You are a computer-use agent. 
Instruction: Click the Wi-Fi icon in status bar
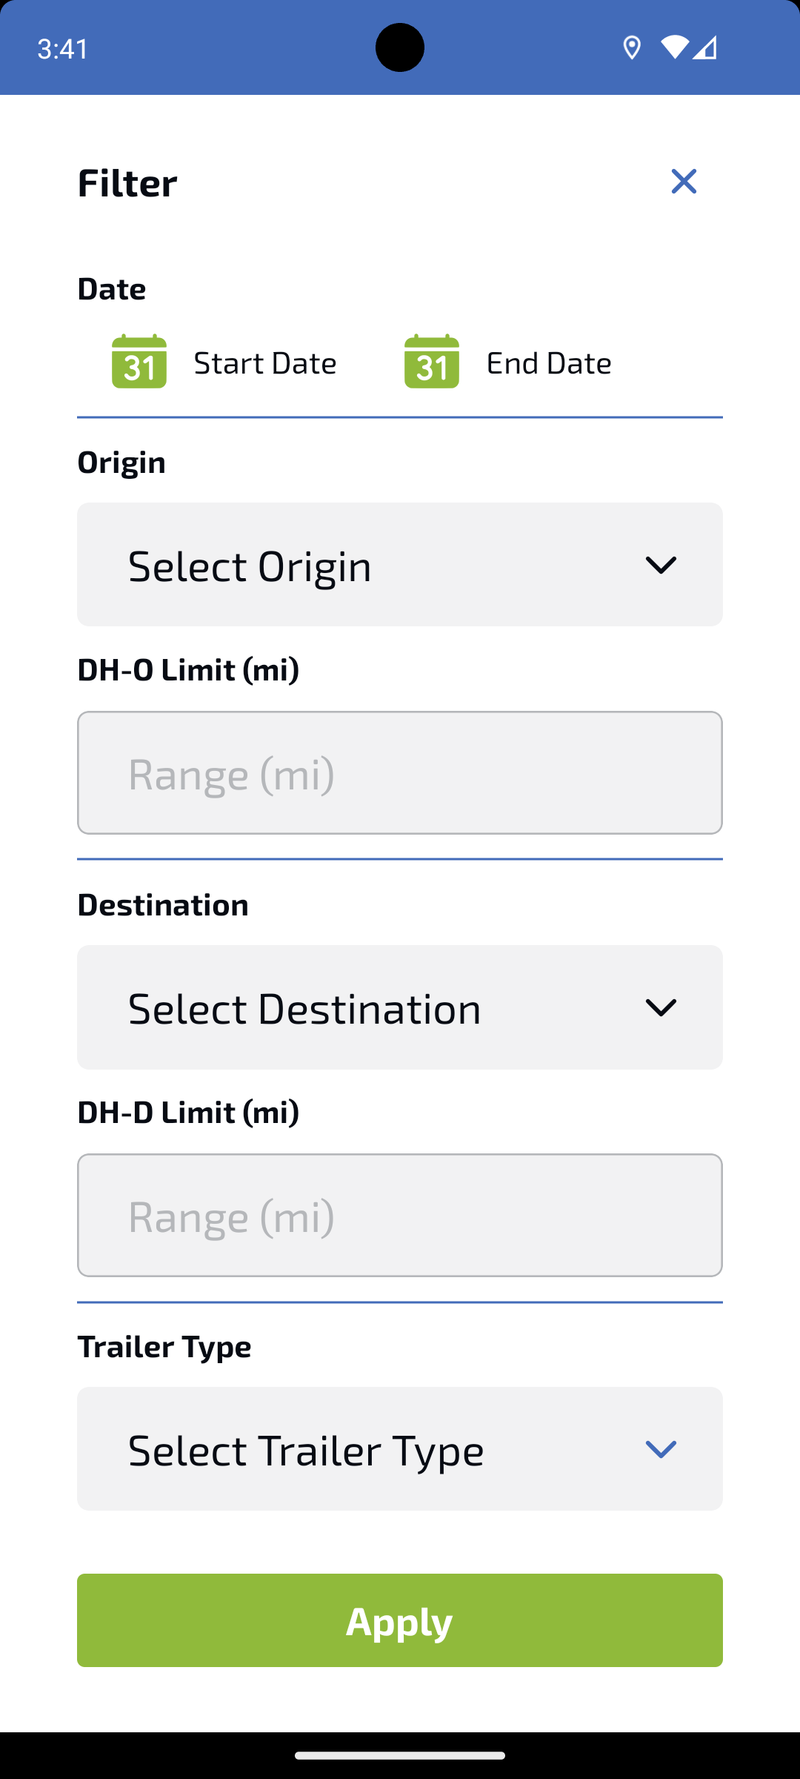tap(674, 48)
